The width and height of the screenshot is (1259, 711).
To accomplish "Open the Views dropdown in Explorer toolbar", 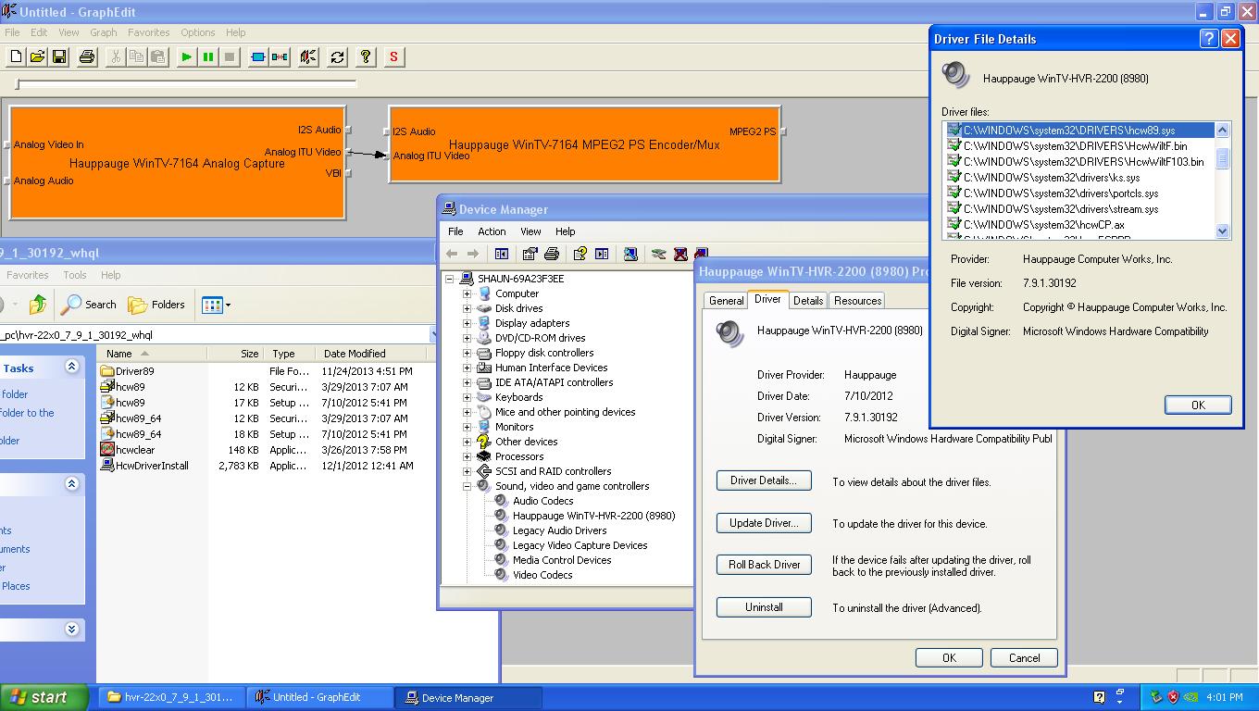I will click(216, 305).
